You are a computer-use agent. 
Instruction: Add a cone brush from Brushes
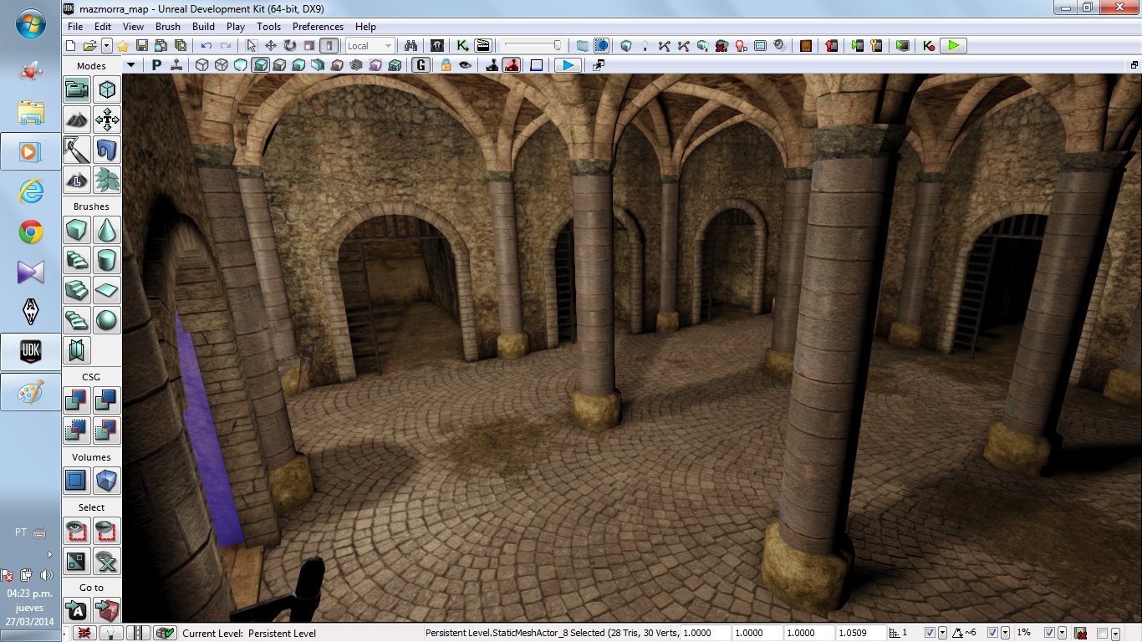click(x=107, y=229)
